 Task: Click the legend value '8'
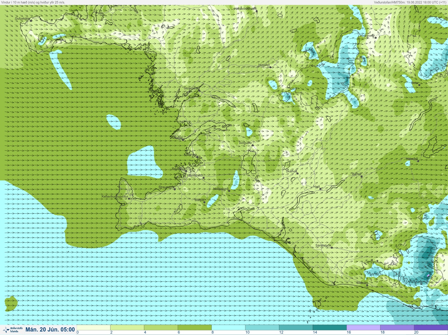point(212,333)
